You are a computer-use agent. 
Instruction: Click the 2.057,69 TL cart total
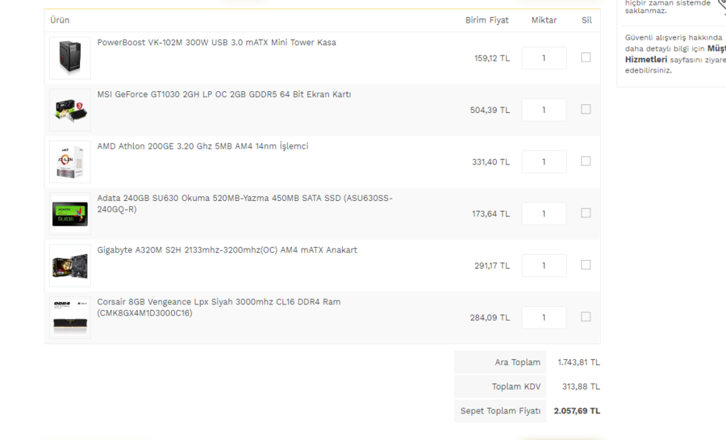(x=577, y=411)
